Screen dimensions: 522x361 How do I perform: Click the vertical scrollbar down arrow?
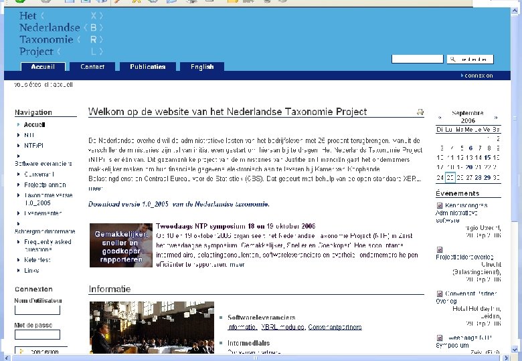coord(515,350)
